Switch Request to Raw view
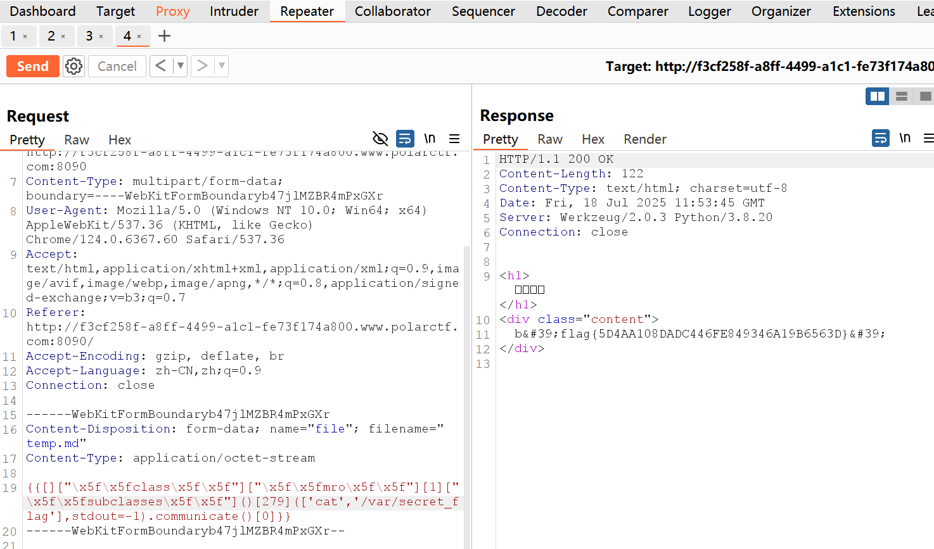The width and height of the screenshot is (934, 549). point(77,140)
